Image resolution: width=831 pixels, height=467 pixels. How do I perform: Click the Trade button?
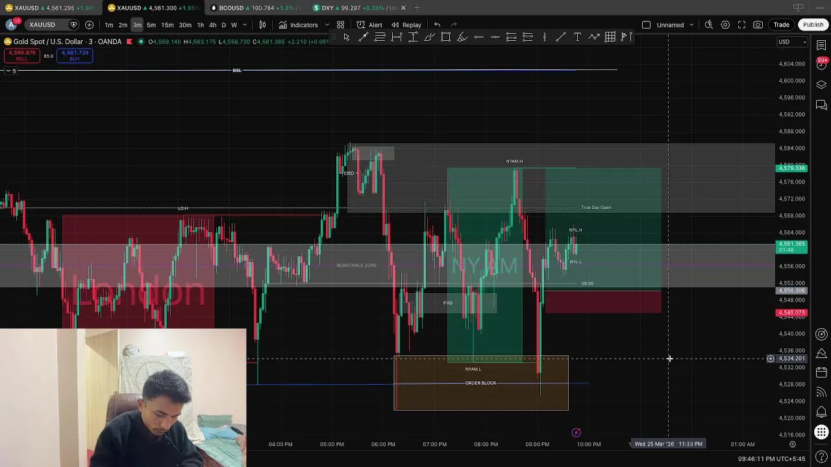coord(781,25)
